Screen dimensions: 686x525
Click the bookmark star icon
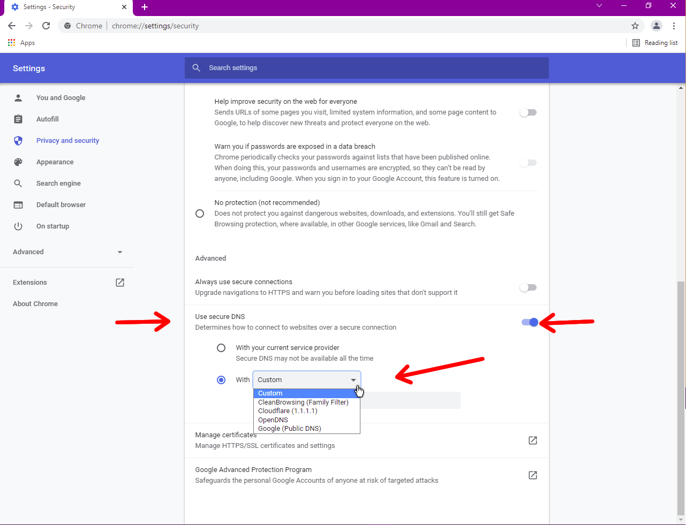pos(635,26)
